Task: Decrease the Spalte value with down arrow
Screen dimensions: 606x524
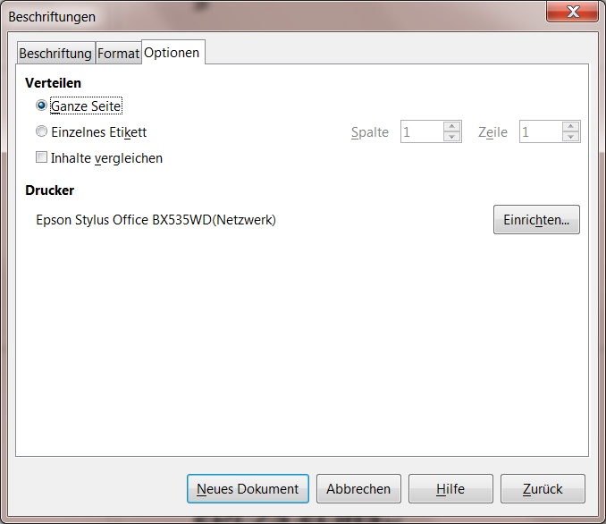Action: 451,137
